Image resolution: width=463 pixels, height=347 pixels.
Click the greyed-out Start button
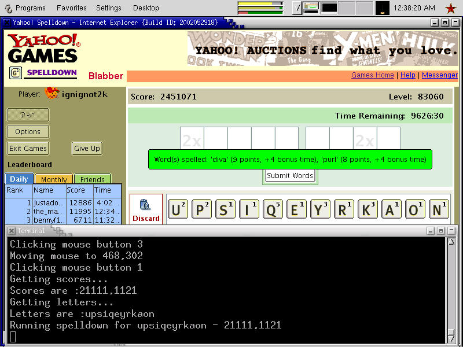28,115
